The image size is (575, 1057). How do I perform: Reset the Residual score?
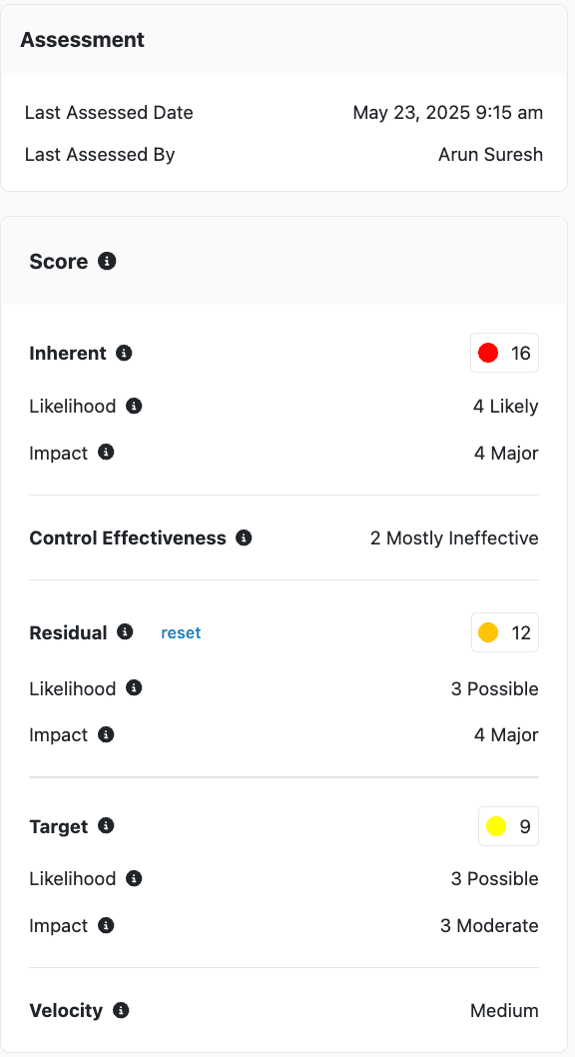click(181, 632)
